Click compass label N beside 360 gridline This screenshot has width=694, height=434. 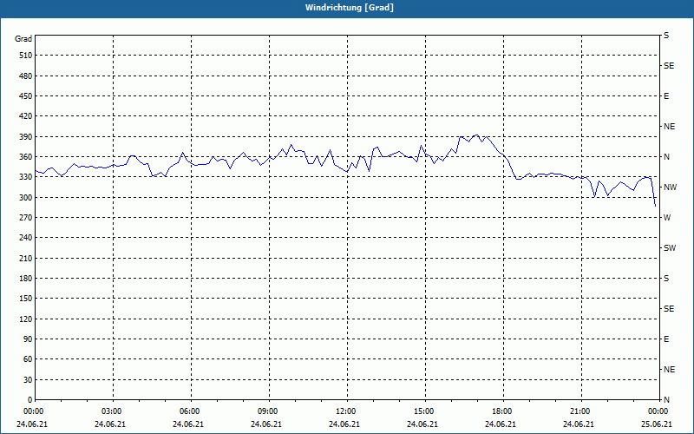pyautogui.click(x=666, y=157)
